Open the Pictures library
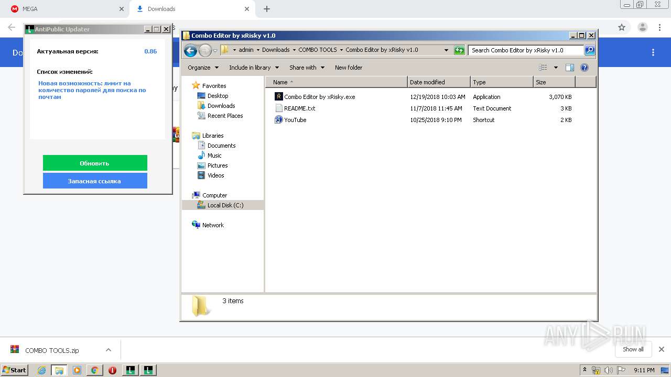Viewport: 671px width, 377px height. point(212,165)
